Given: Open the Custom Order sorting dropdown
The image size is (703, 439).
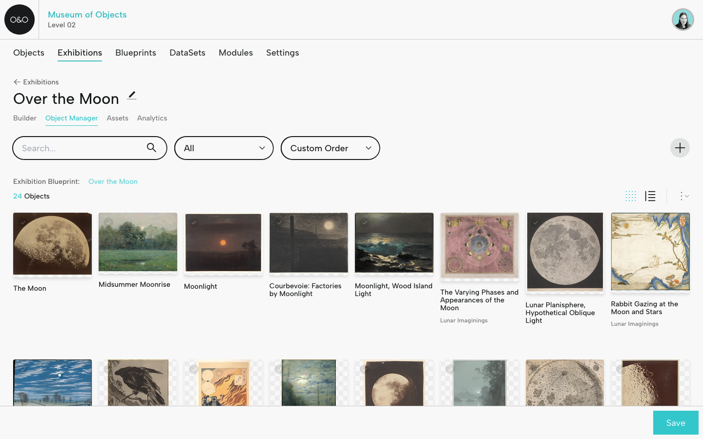Looking at the screenshot, I should click(x=330, y=148).
